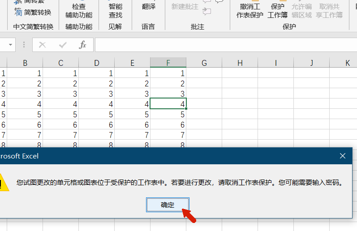Click 保护工作簿 protect workbook
The height and width of the screenshot is (231, 357).
click(x=277, y=10)
